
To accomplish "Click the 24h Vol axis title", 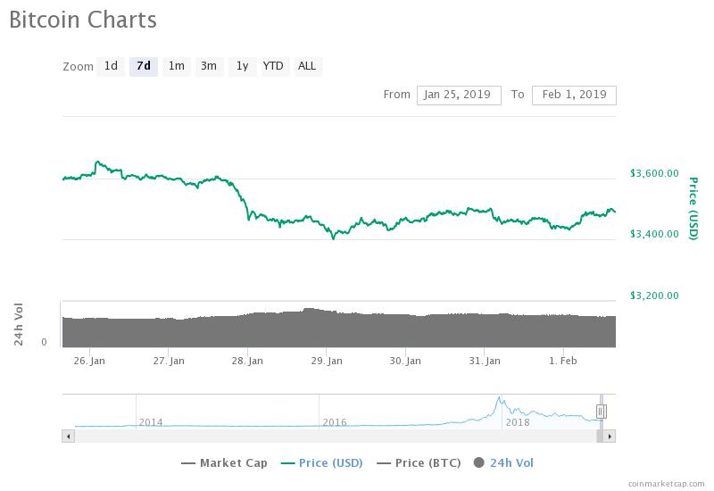I will click(18, 324).
